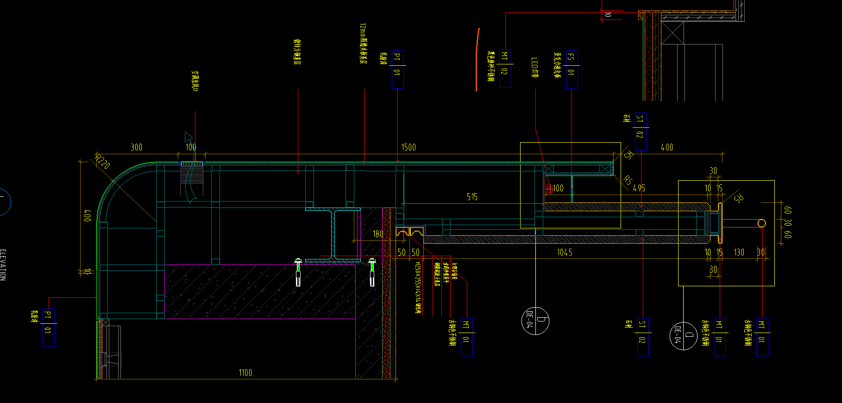Select the 300 dimension text at top
This screenshot has height=403, width=842.
[137, 147]
